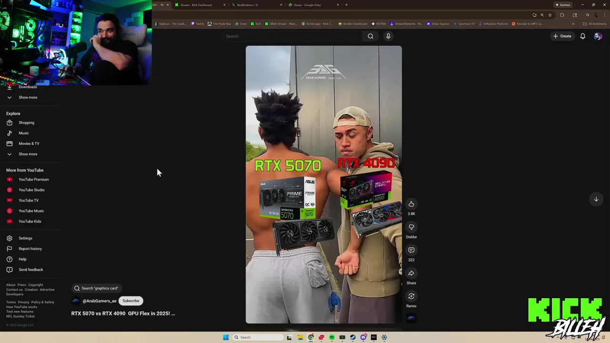This screenshot has height=343, width=610.
Task: Open Music in Explore sidebar
Action: point(23,133)
